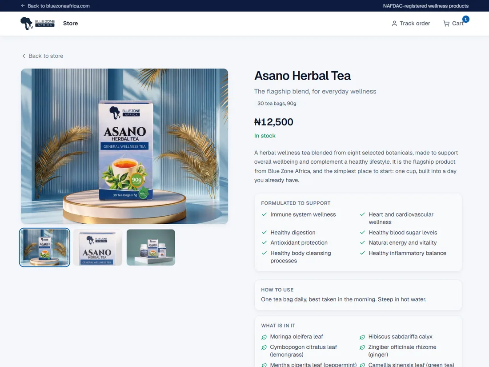Click checkmark beside Healthy blood sugar levels
The width and height of the screenshot is (489, 367).
(x=362, y=233)
